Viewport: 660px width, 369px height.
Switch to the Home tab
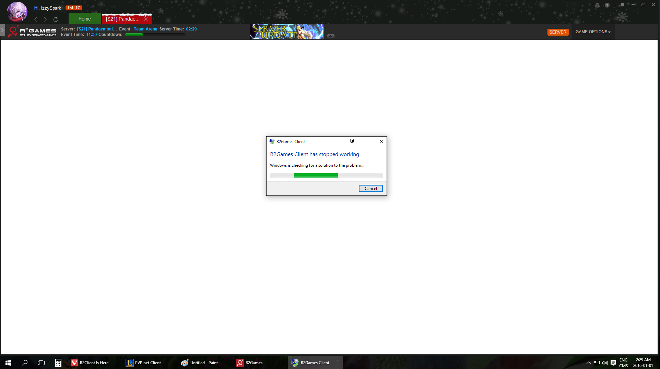click(84, 19)
